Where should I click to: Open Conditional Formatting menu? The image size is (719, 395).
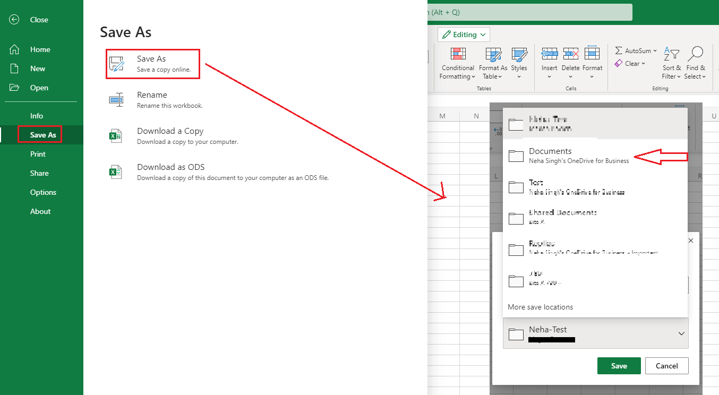coord(458,64)
